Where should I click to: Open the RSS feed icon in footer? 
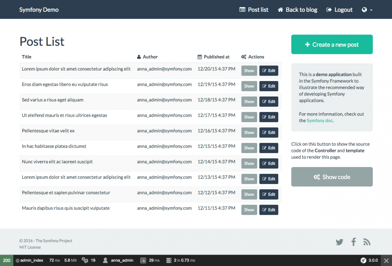click(367, 242)
